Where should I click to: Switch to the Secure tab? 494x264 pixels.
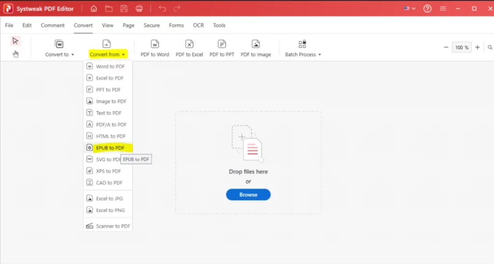151,25
